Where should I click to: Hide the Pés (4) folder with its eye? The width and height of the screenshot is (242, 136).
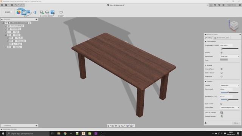(x=11, y=38)
